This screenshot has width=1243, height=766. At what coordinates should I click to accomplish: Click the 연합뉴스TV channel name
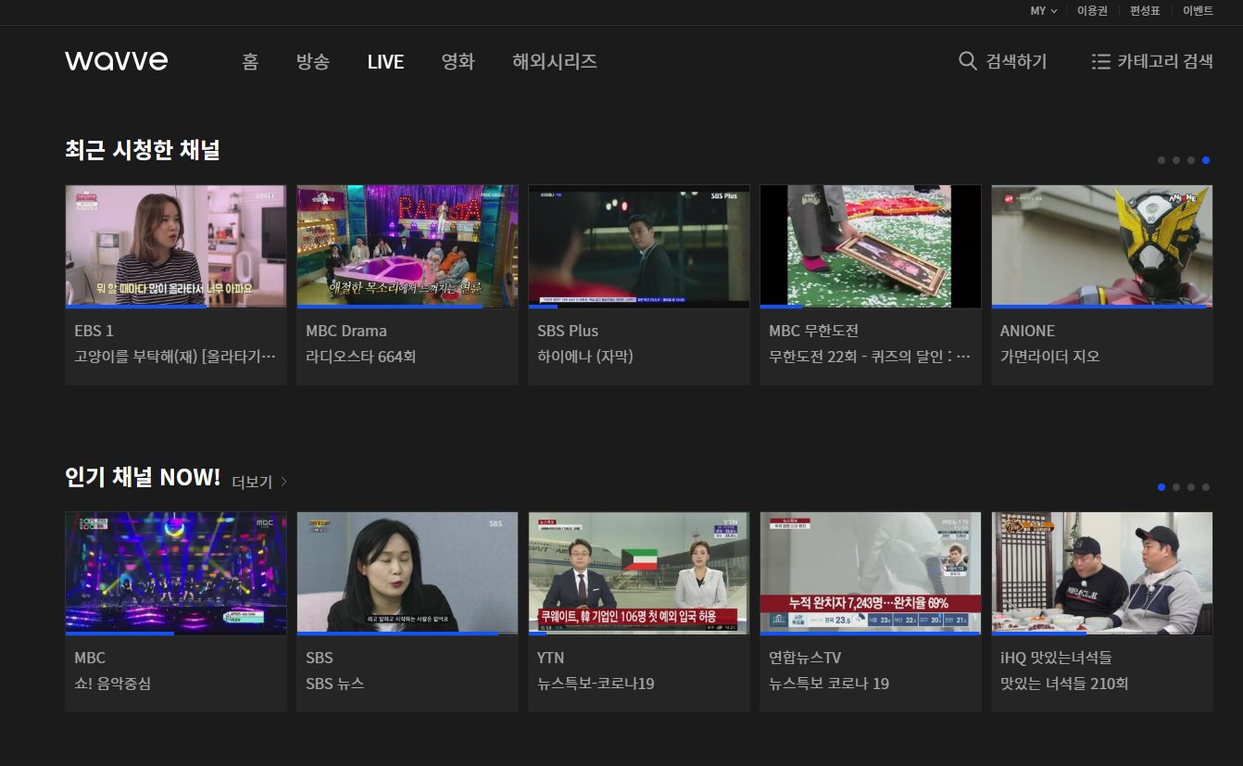click(x=805, y=658)
